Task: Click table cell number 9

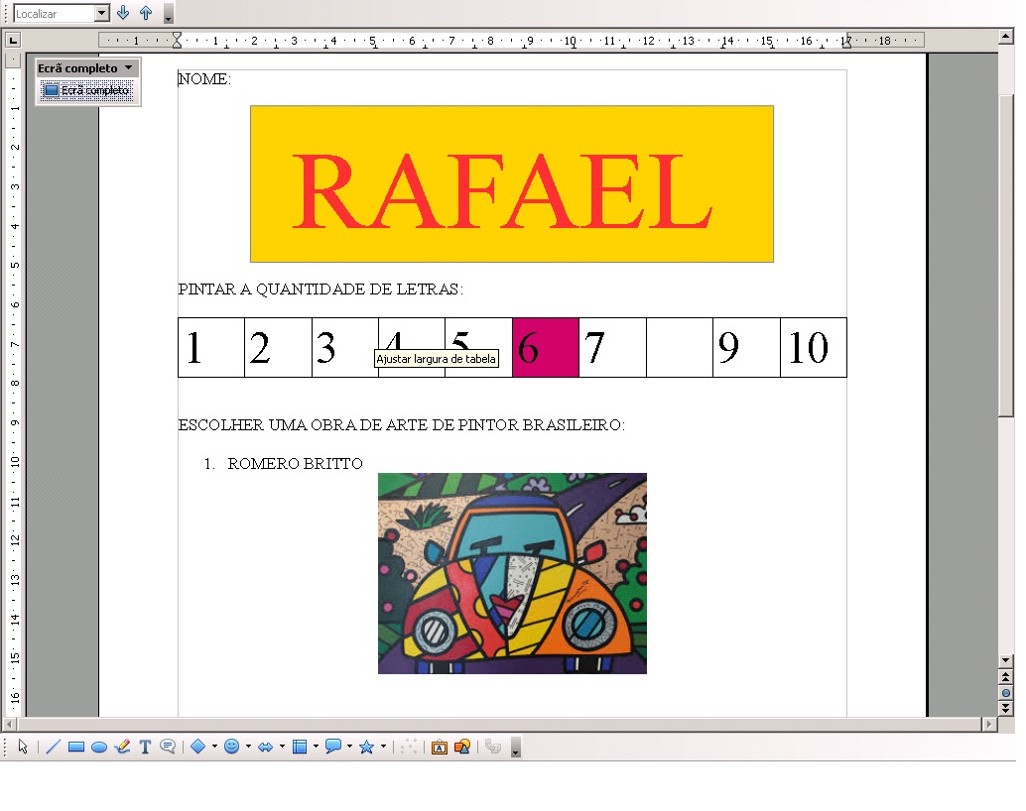Action: click(746, 347)
